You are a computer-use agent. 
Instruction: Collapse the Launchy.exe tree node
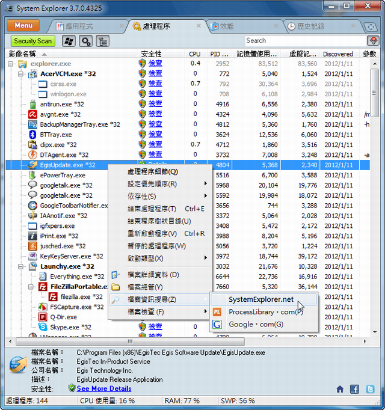tap(20, 266)
